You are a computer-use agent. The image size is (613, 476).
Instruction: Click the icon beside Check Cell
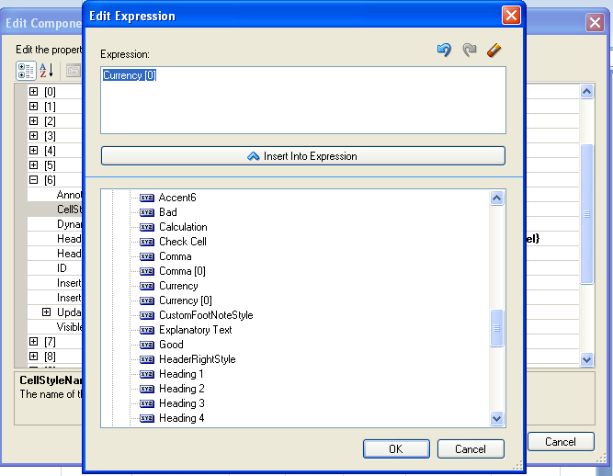pos(147,242)
